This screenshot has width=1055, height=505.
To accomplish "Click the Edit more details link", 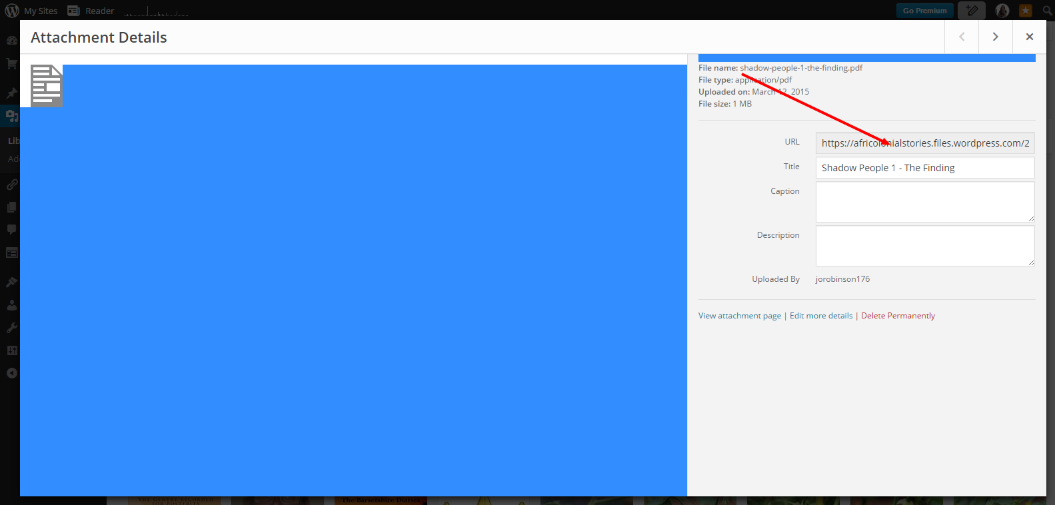I will pos(821,316).
